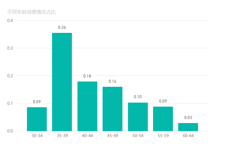Click the 50-54 x-axis label
The height and width of the screenshot is (146, 229).
click(x=138, y=136)
